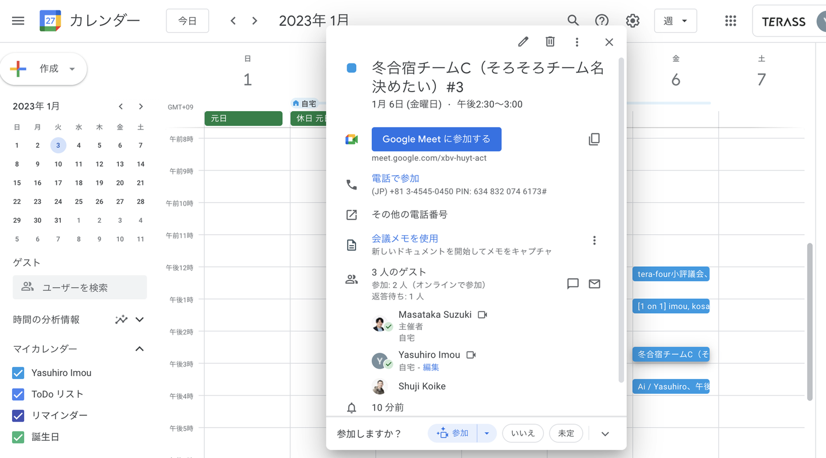Open the [1 on 1] imou event
The image size is (826, 458).
click(671, 306)
